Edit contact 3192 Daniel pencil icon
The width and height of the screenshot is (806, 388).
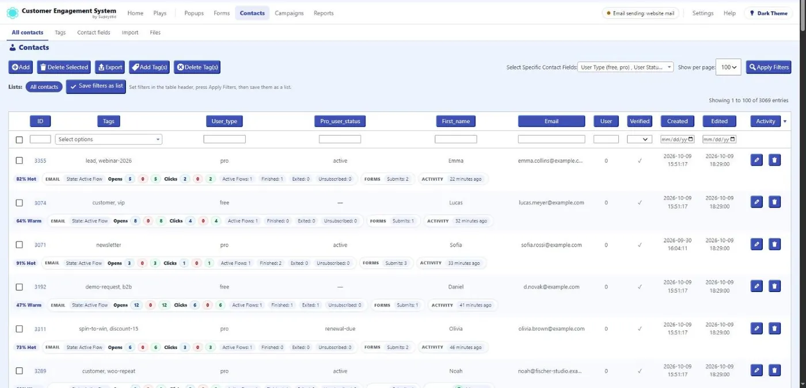pos(756,286)
